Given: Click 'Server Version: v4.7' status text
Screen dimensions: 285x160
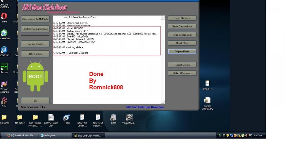Looking at the screenshot, I should 33,107.
